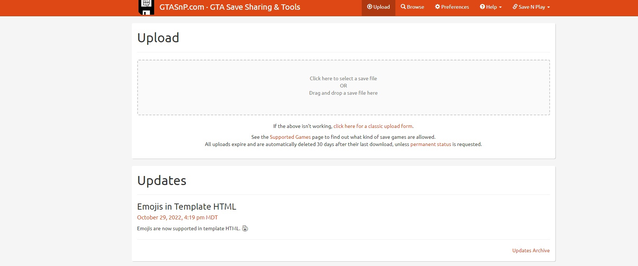Image resolution: width=638 pixels, height=266 pixels.
Task: Open the Preferences menu item
Action: pyautogui.click(x=452, y=7)
